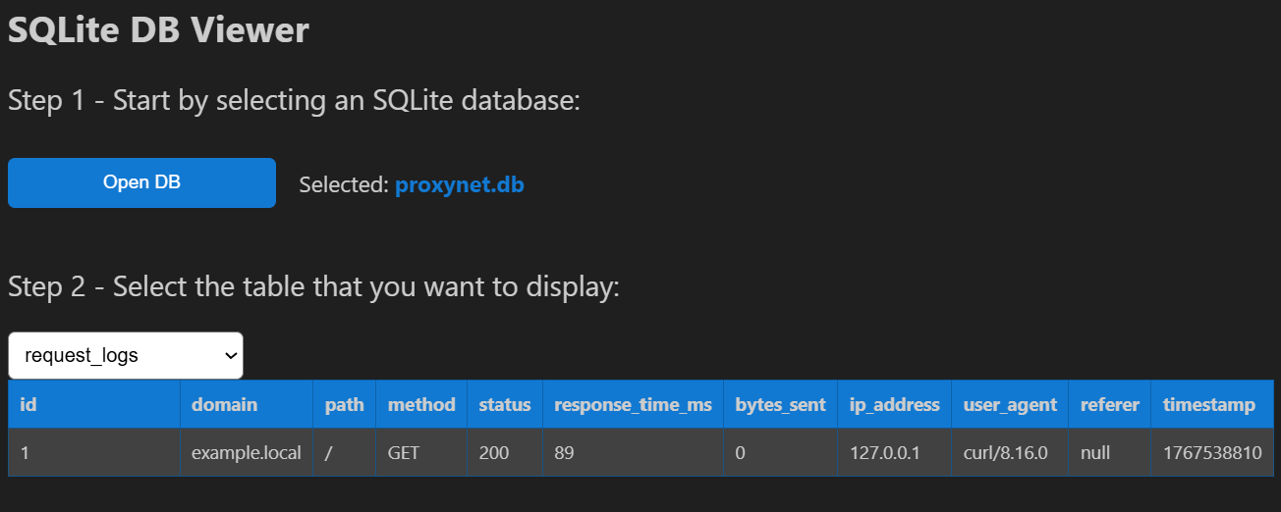The height and width of the screenshot is (512, 1281).
Task: Click the response_time_ms column header
Action: (633, 404)
